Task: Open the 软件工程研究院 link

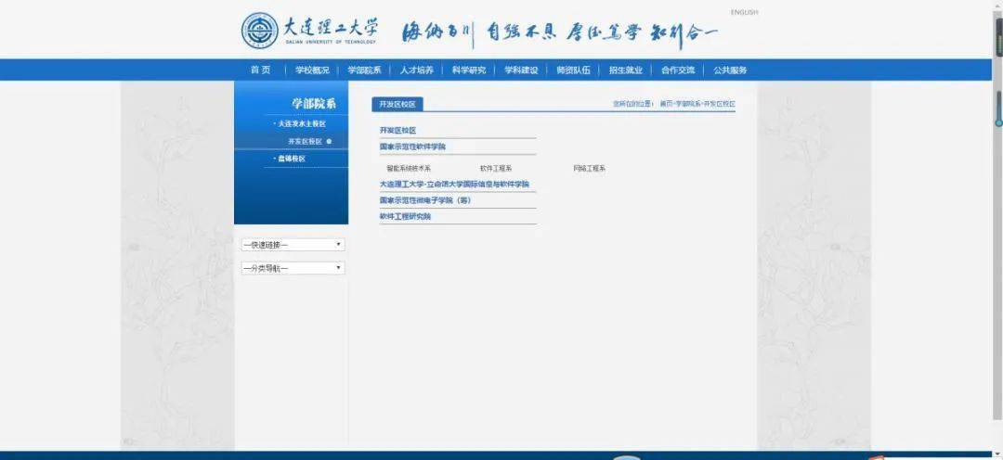Action: (405, 217)
